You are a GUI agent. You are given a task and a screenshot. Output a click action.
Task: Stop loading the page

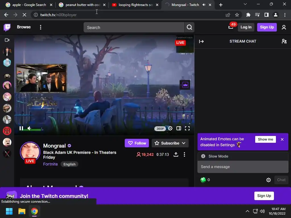24,15
